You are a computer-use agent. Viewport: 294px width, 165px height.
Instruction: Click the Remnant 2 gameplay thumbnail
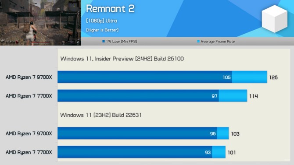pos(40,23)
